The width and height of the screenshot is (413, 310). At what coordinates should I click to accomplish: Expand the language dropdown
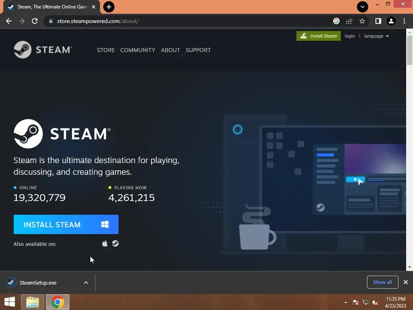pyautogui.click(x=376, y=36)
